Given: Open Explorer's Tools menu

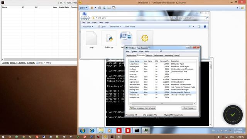Looking at the screenshot, I should pyautogui.click(x=100, y=22).
